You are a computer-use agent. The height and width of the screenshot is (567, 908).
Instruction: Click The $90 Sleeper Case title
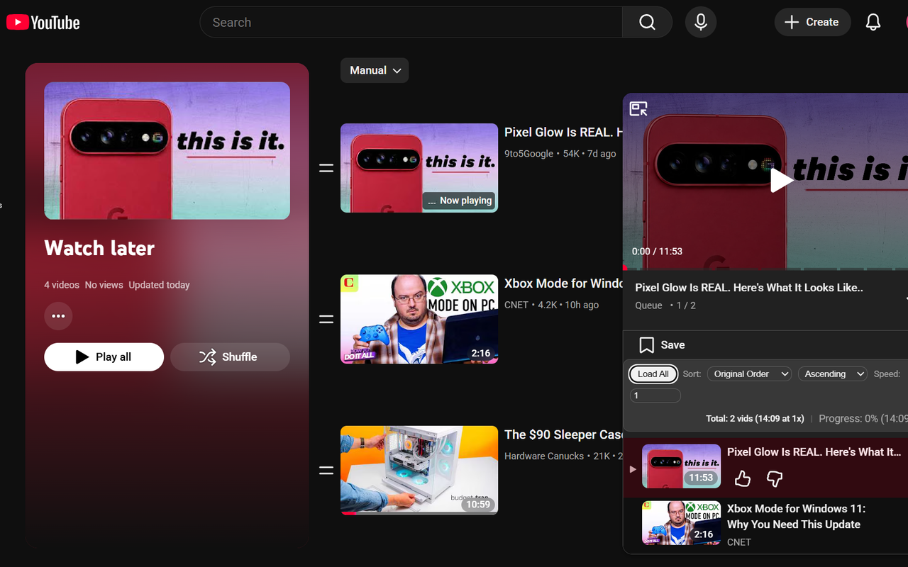(564, 434)
